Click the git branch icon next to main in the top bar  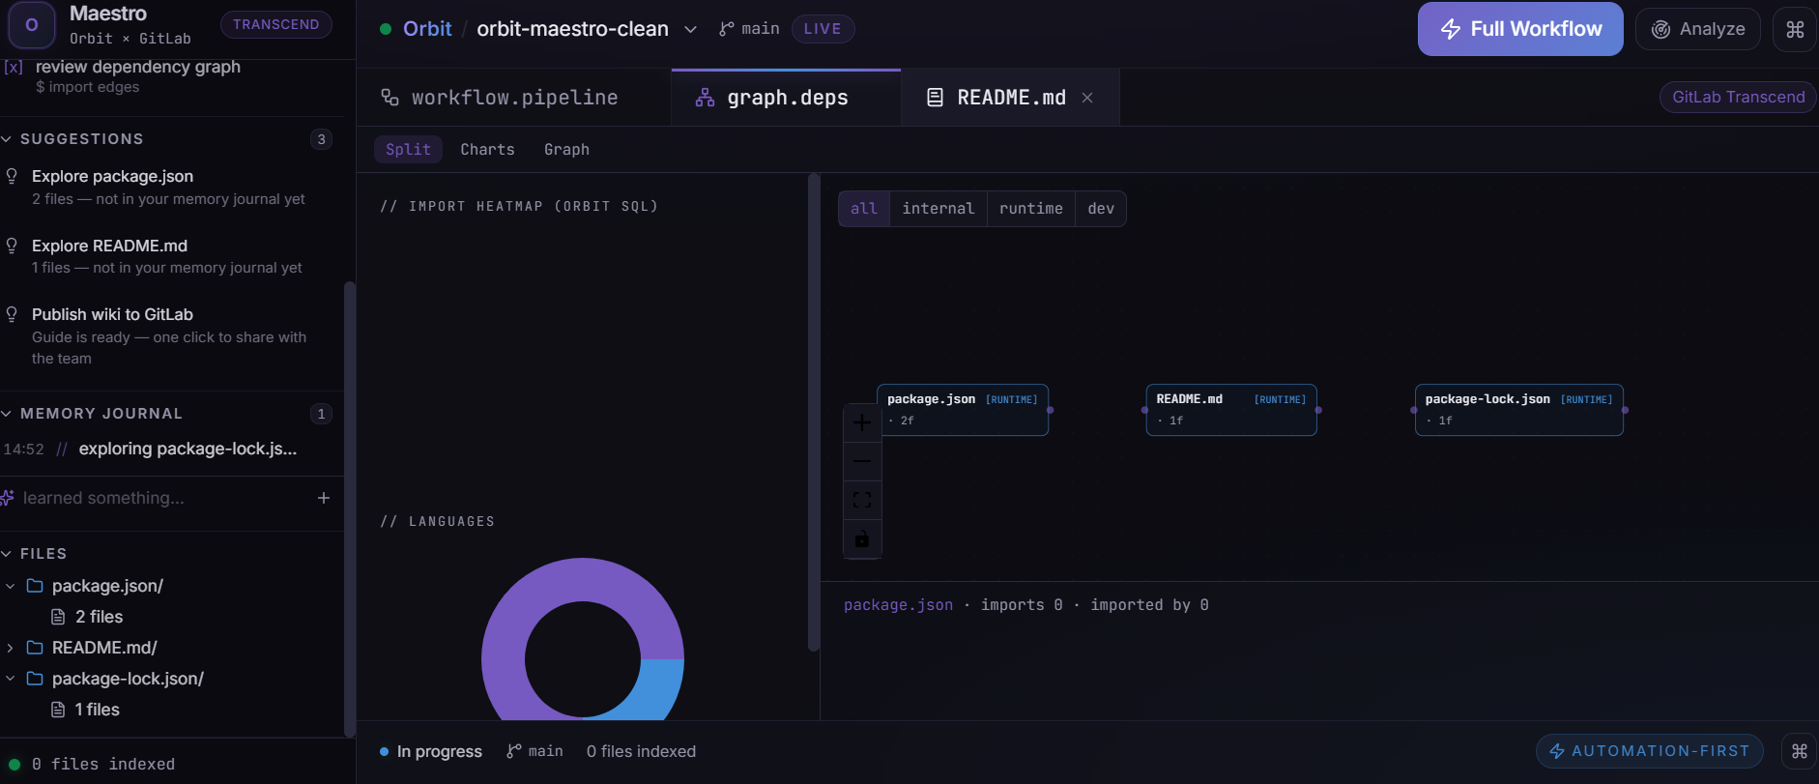point(727,29)
